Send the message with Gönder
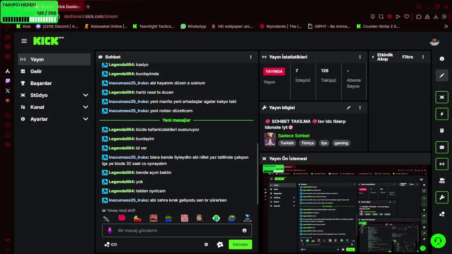Image resolution: width=452 pixels, height=254 pixels. 240,244
